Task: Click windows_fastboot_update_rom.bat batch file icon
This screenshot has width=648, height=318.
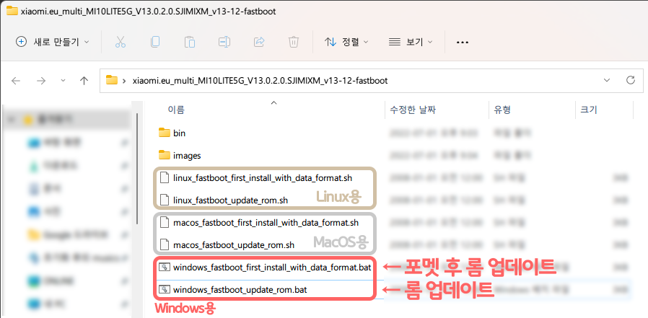Action: [x=165, y=290]
